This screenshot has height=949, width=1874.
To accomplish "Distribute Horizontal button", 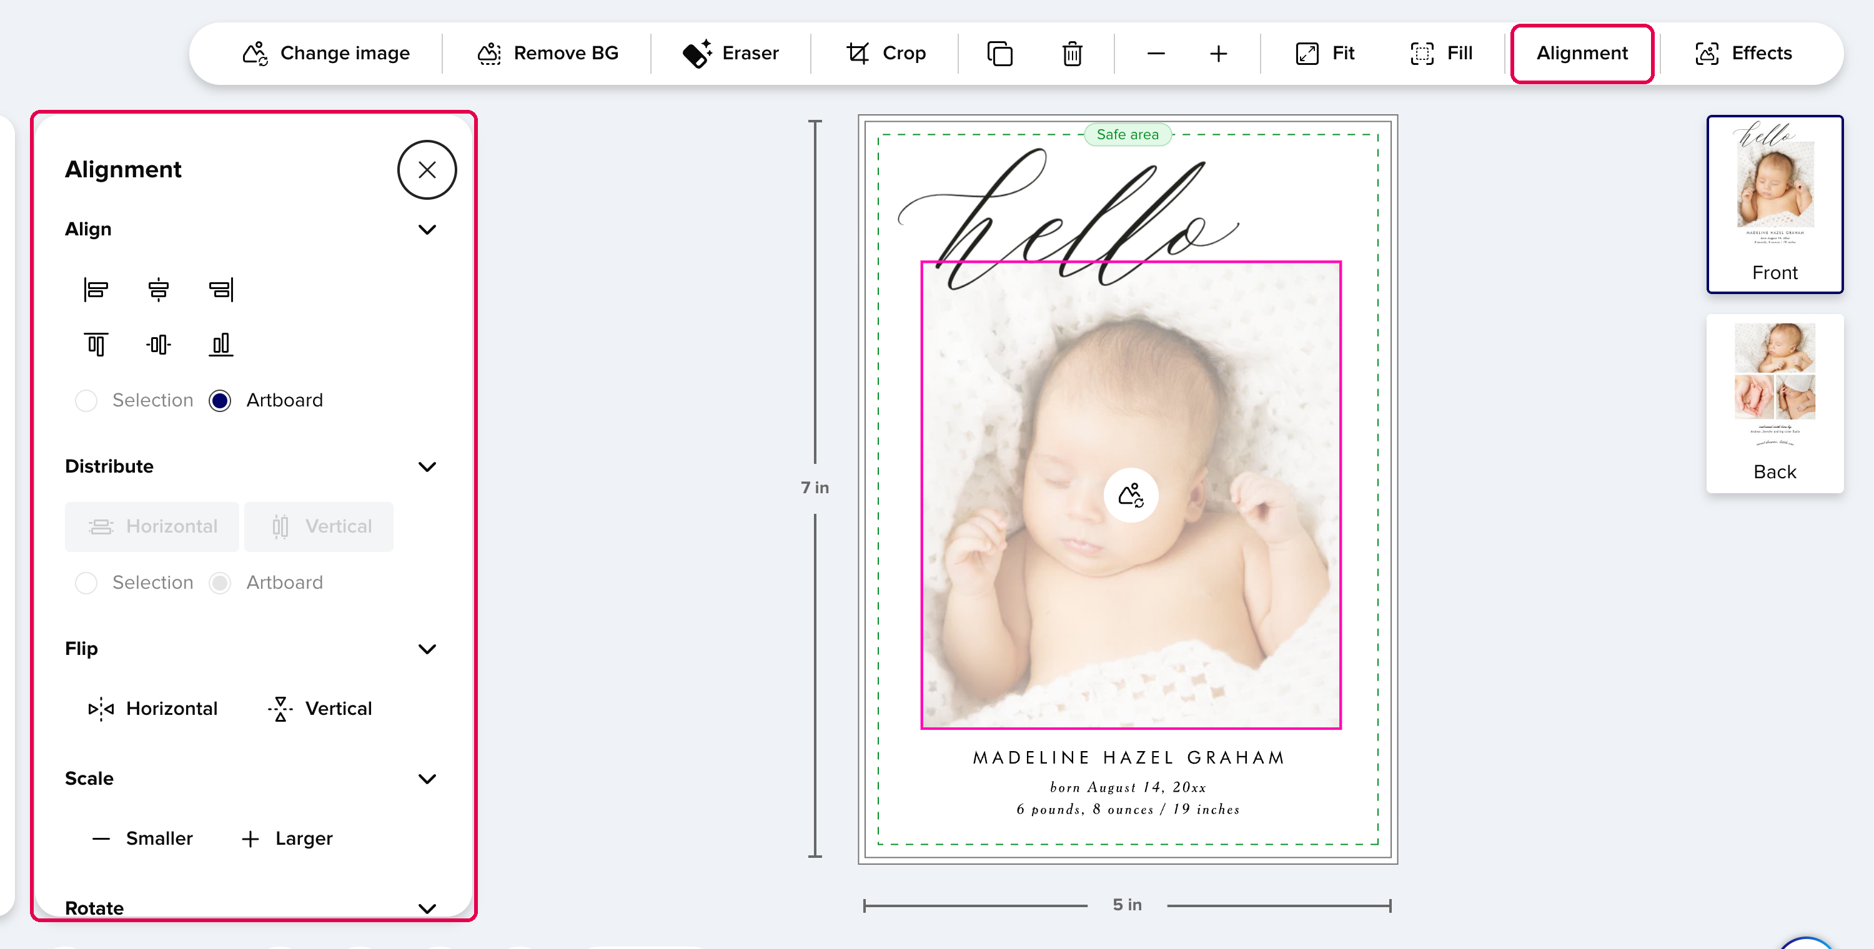I will click(152, 526).
